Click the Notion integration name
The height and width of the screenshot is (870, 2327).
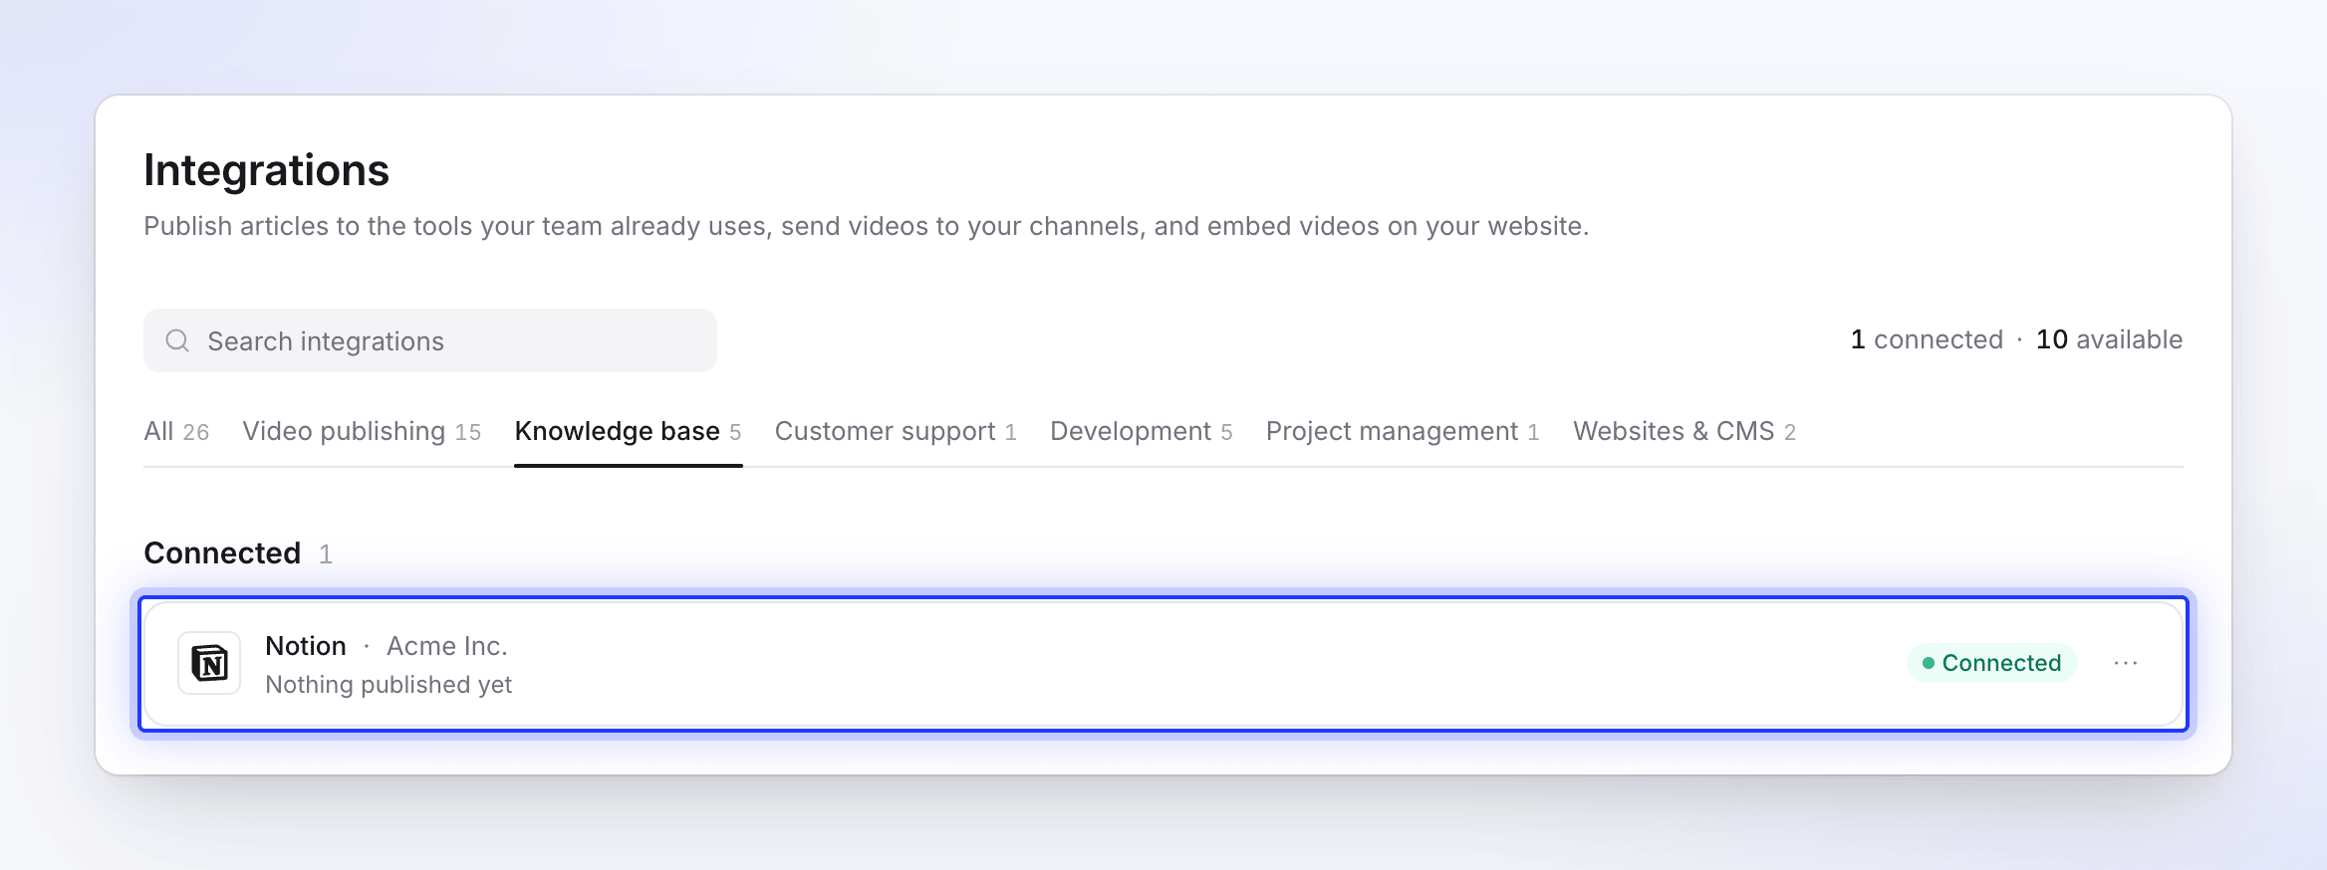pyautogui.click(x=306, y=646)
